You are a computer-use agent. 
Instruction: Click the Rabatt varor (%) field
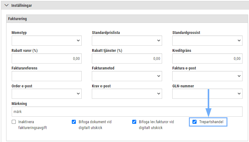tap(47, 59)
